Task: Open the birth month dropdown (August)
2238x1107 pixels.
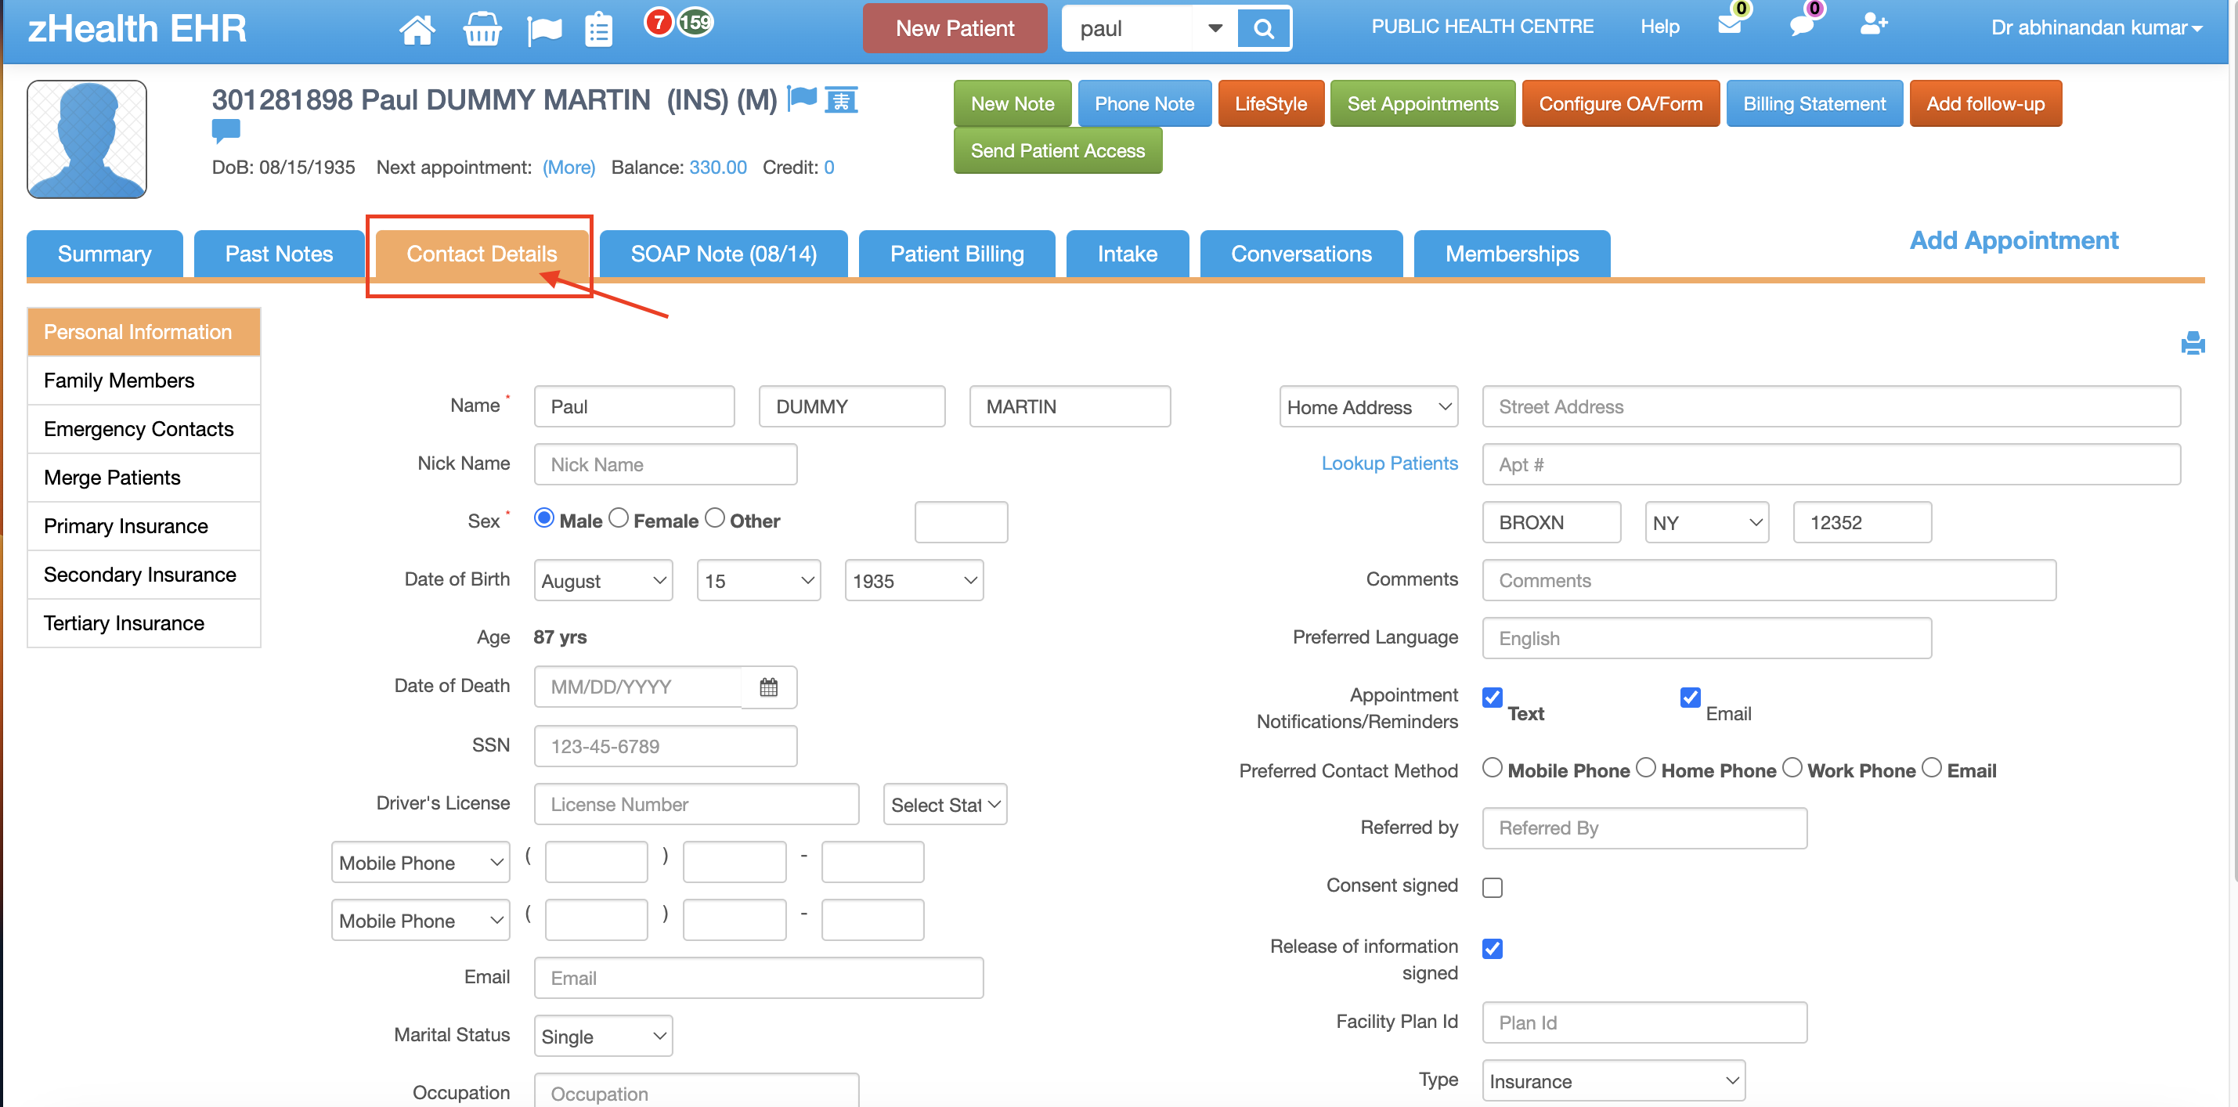Action: point(604,580)
